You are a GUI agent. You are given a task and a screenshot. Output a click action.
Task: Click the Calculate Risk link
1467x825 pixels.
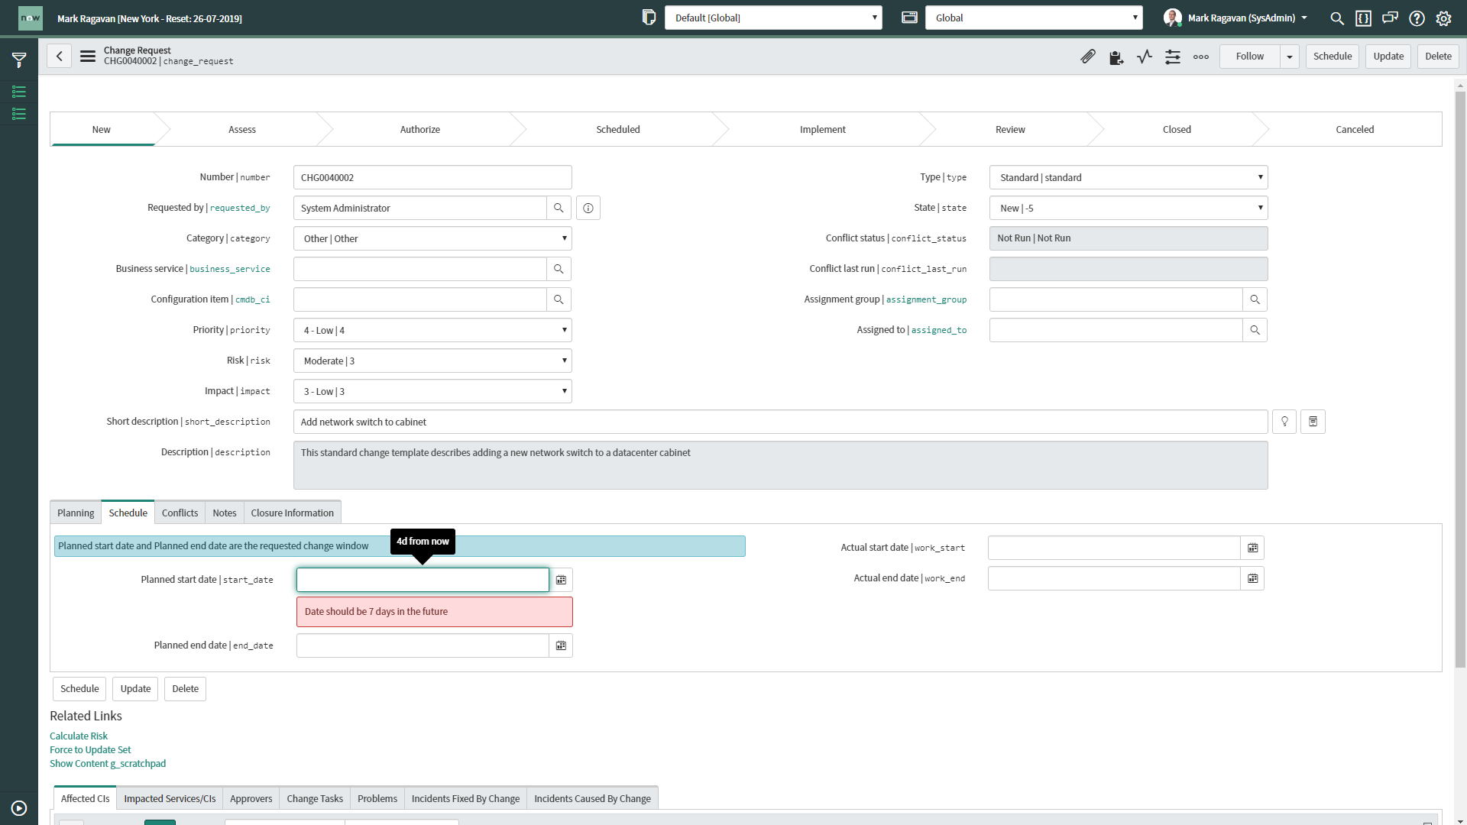click(78, 736)
